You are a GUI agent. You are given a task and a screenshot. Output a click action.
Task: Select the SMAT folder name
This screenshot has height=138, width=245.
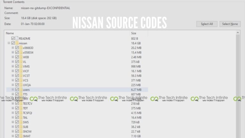pyautogui.click(x=27, y=136)
